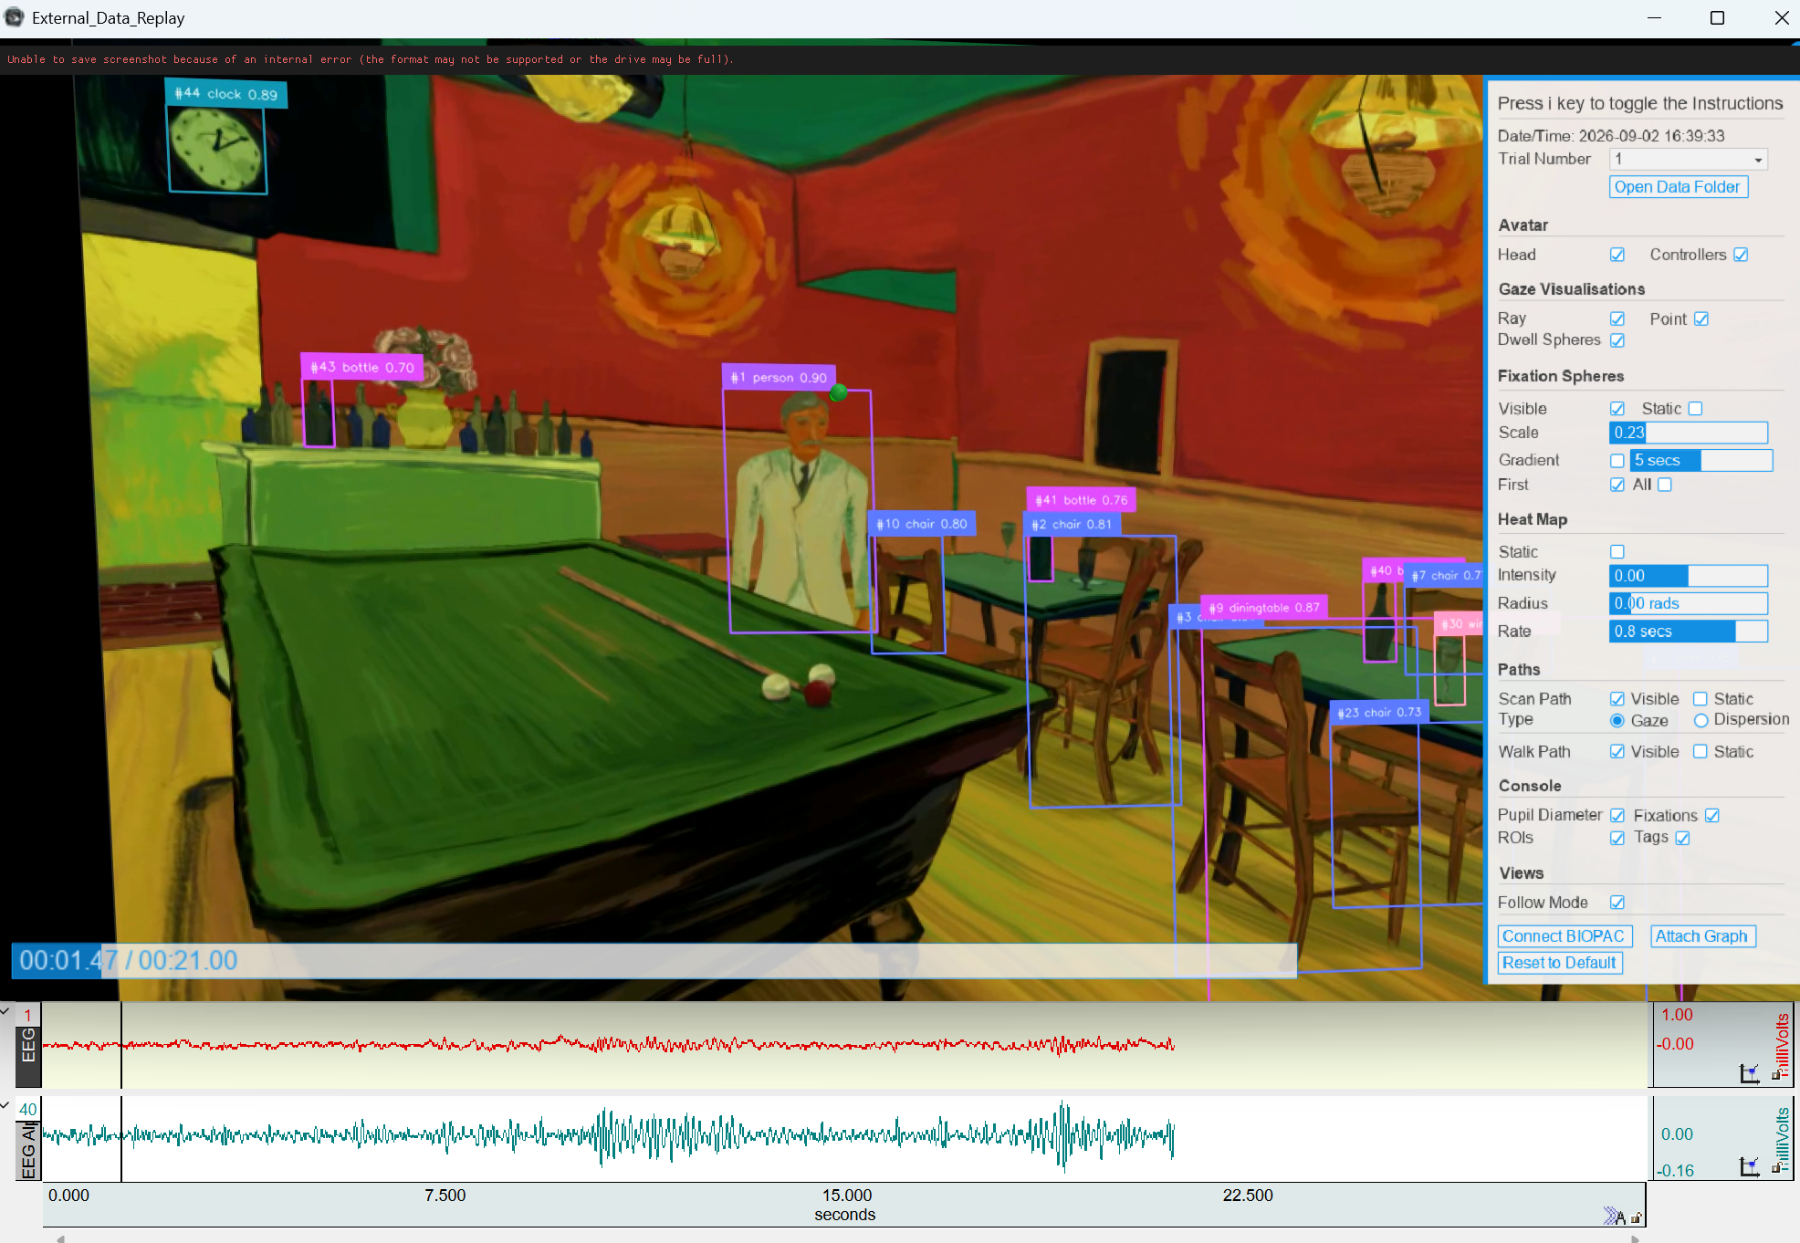Click the #44 clock 0.89 detection label
1800x1243 pixels.
[x=225, y=93]
